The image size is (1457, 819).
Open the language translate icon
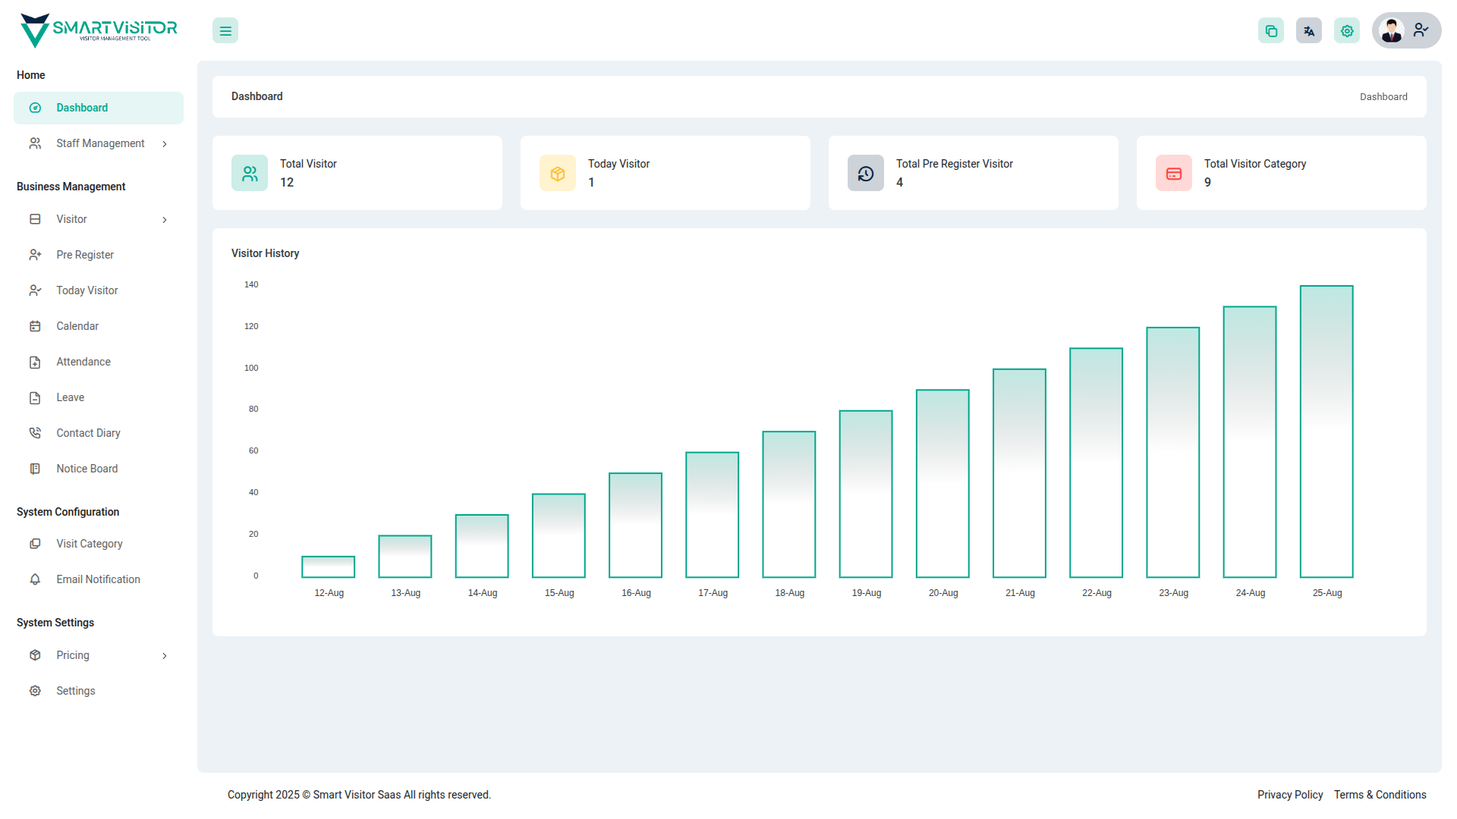click(1309, 31)
